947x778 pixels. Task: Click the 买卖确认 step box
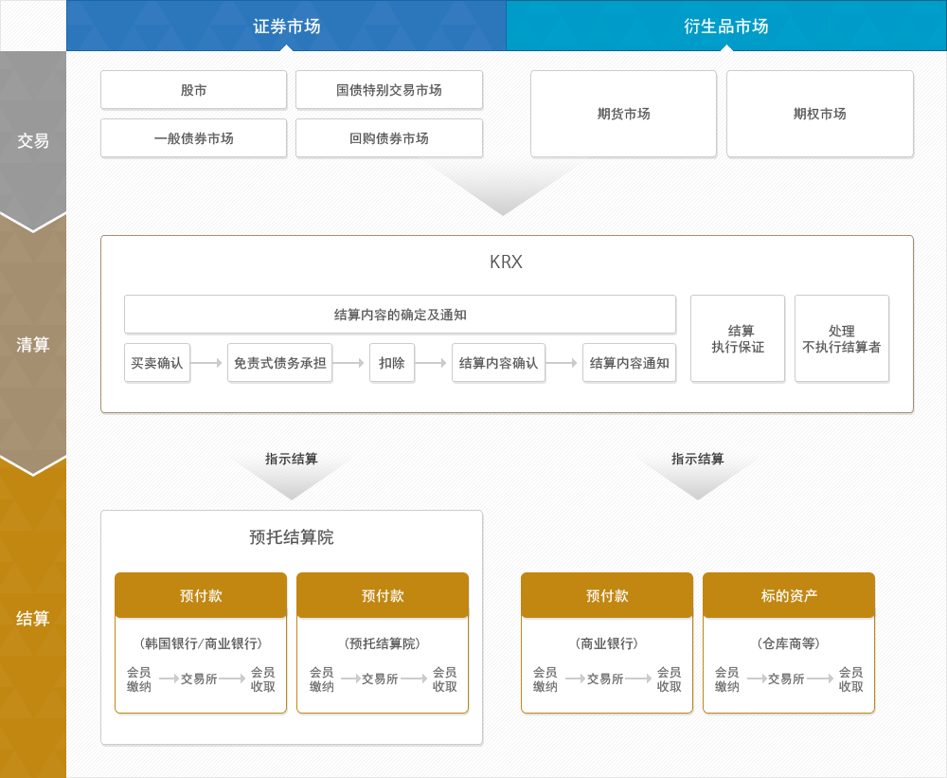(157, 363)
